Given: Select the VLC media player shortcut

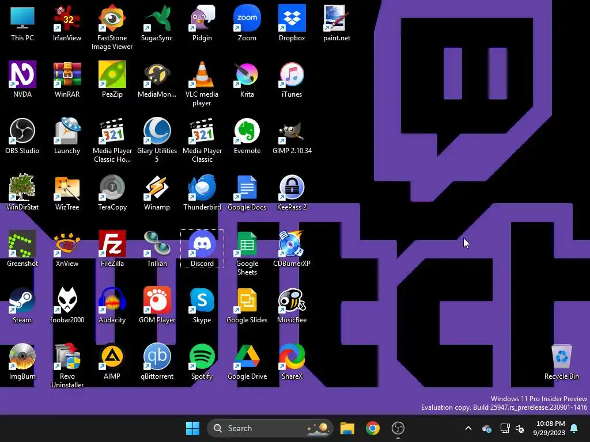Looking at the screenshot, I should click(x=202, y=83).
